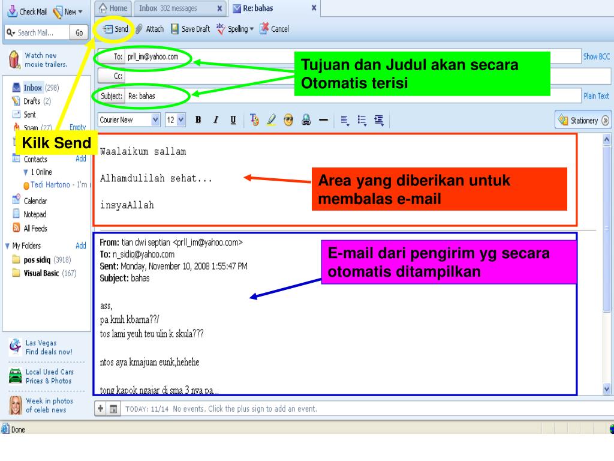Screen dimensions: 614x461
Task: Add a new folder under My Folders
Action: coord(81,246)
